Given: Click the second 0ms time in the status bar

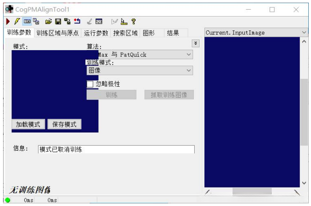Looking at the screenshot, I should pos(52,200).
